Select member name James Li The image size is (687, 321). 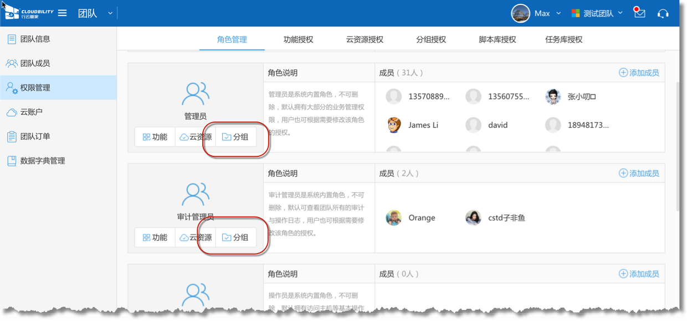tap(423, 125)
